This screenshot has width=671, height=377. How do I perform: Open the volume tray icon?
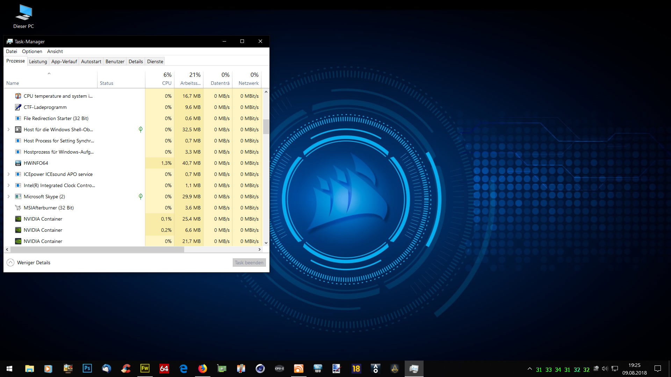coord(605,369)
